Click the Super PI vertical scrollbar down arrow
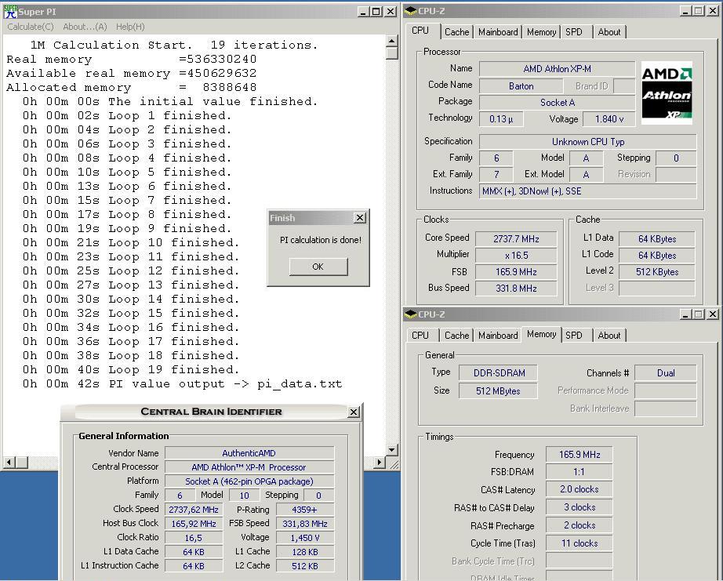723x581 pixels. click(x=391, y=449)
